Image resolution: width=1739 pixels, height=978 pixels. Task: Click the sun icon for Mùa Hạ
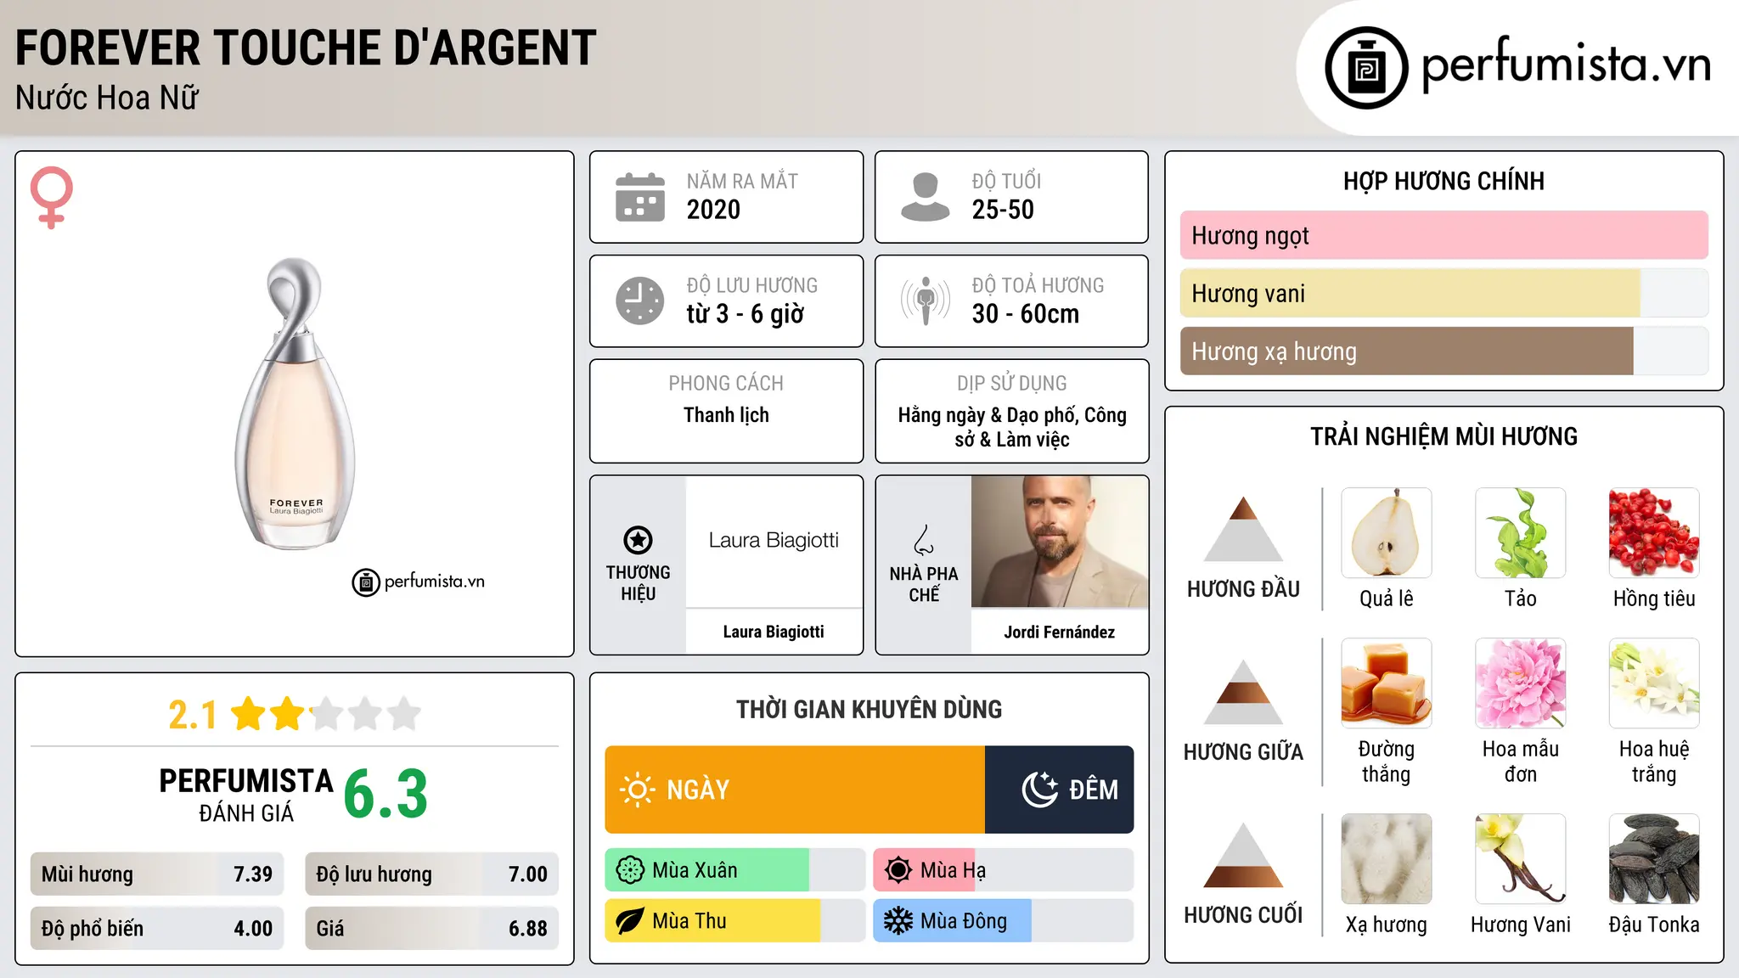[x=898, y=870]
